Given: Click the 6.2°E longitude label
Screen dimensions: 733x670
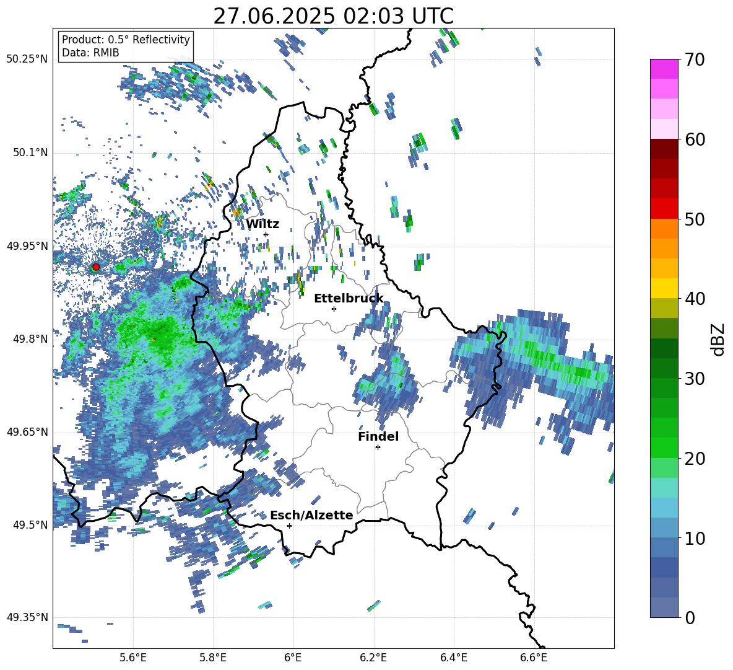Looking at the screenshot, I should (373, 658).
